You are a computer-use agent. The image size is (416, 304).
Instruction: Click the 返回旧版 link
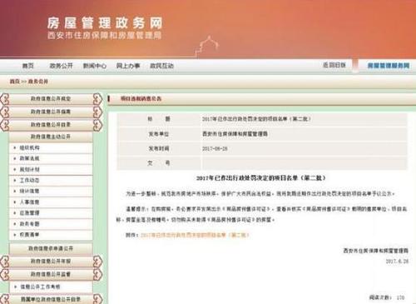pyautogui.click(x=334, y=65)
